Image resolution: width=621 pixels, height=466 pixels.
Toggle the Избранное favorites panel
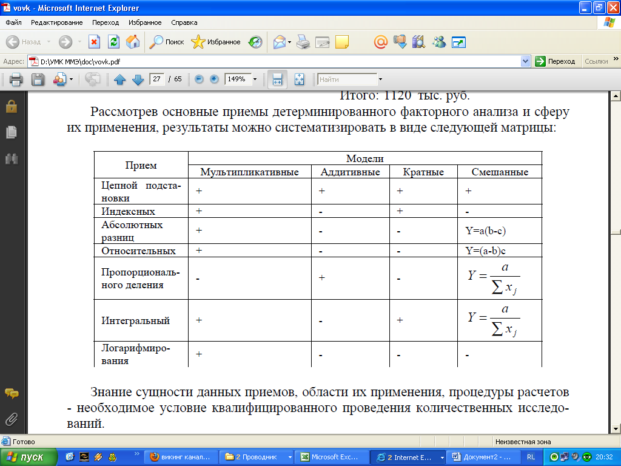(x=216, y=42)
